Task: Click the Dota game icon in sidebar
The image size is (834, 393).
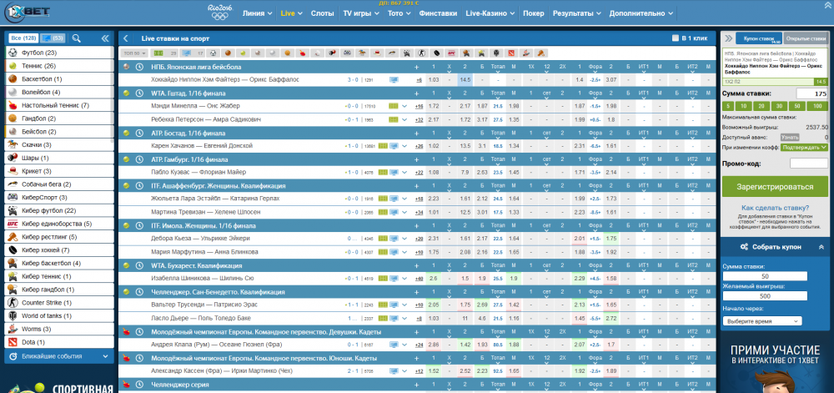Action: click(13, 342)
